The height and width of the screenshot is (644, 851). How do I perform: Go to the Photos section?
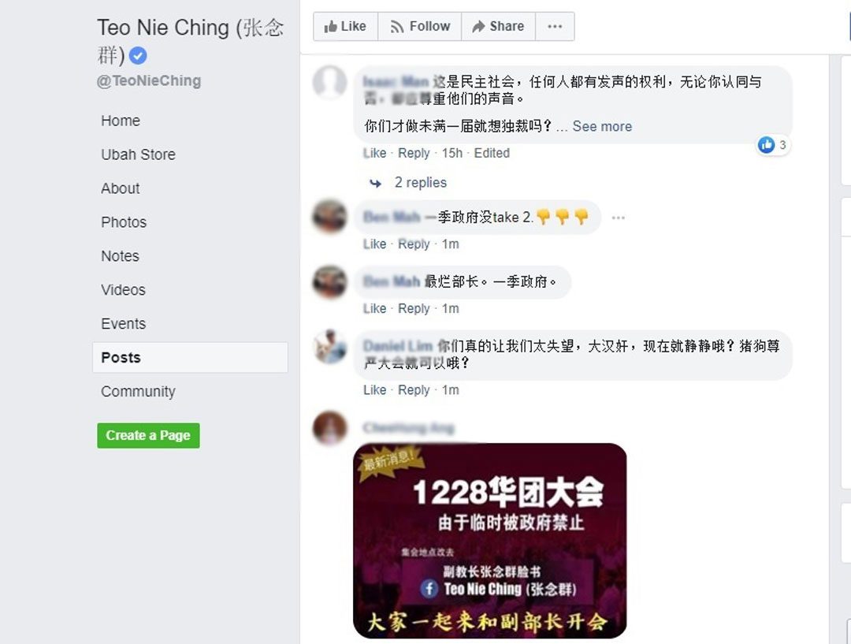124,222
